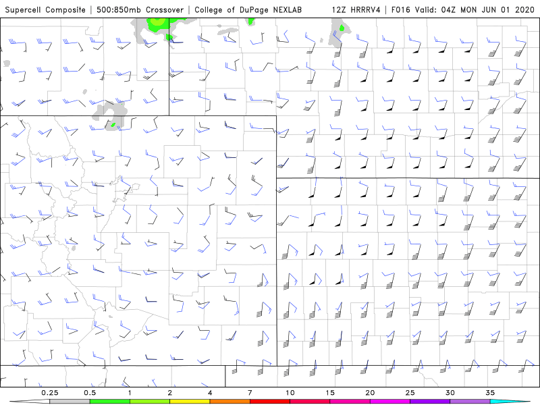Click the 12Z HRRRV4 model run label

pos(356,9)
